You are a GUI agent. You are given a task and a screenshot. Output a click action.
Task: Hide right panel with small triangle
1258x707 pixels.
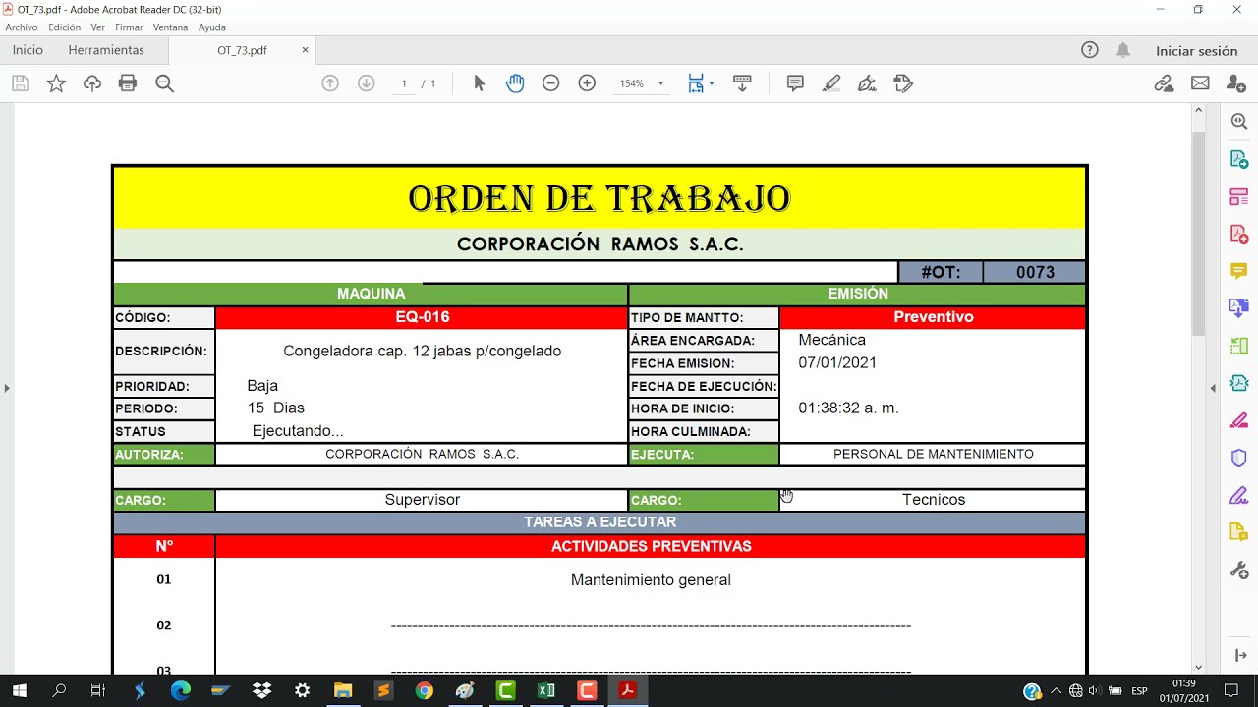pyautogui.click(x=1212, y=388)
